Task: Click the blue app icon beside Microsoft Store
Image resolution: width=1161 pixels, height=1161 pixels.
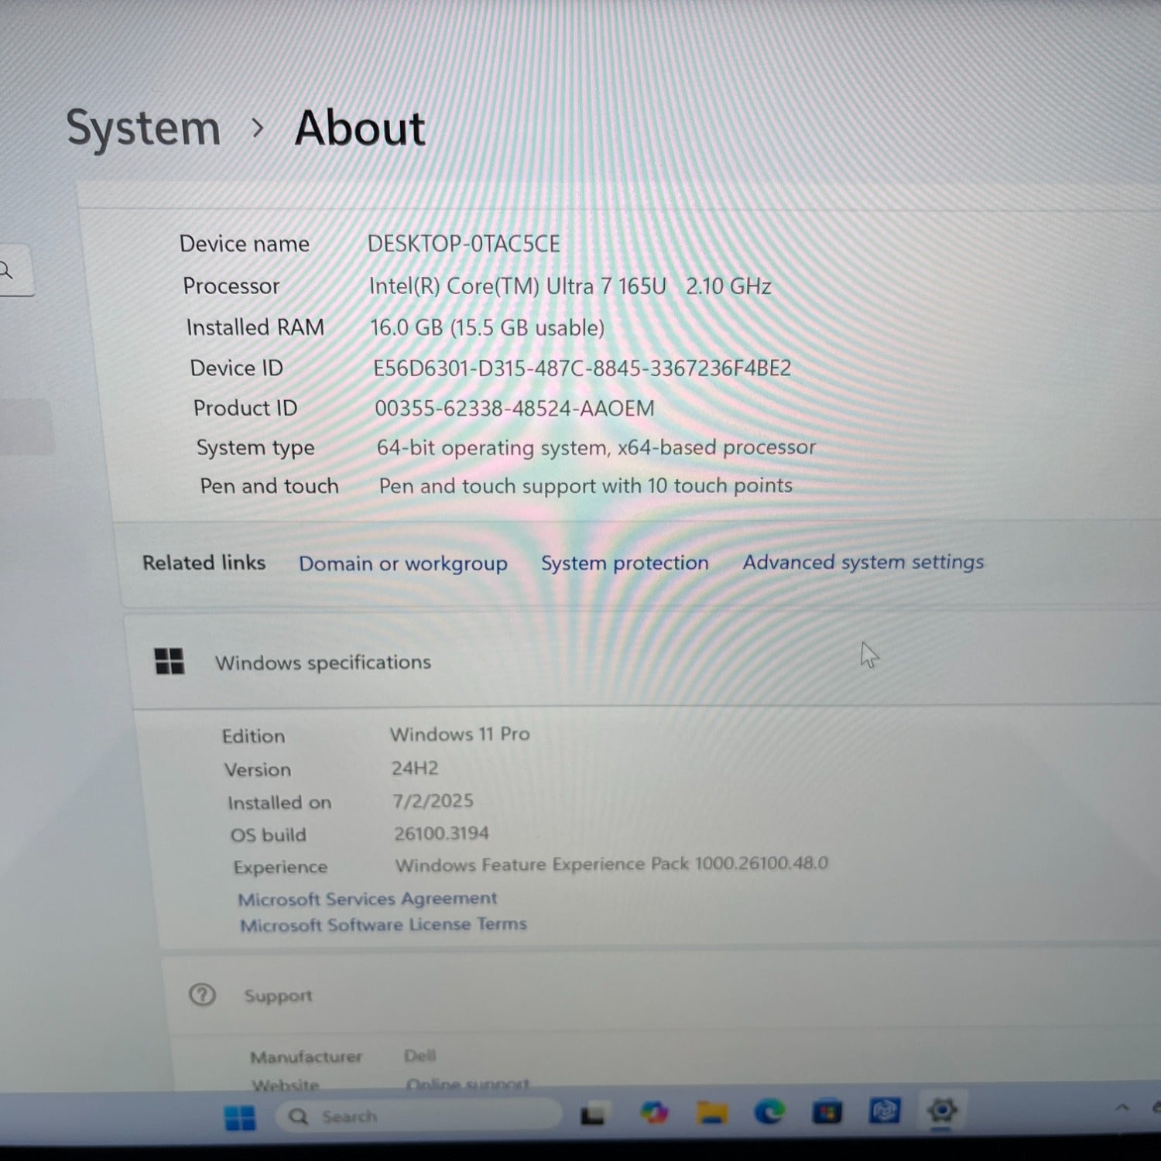Action: (x=884, y=1111)
